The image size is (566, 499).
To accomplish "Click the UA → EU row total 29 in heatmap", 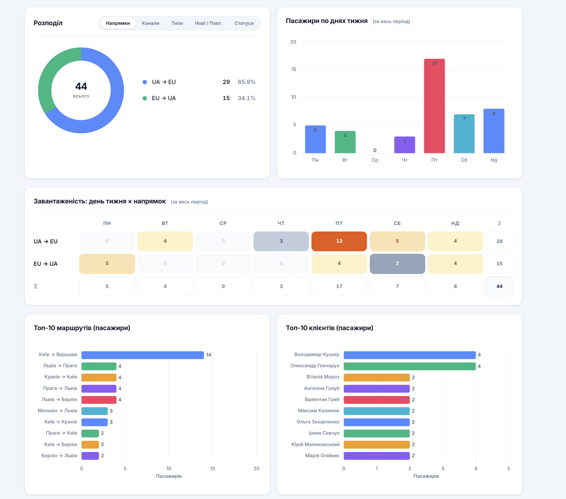I will (x=499, y=241).
